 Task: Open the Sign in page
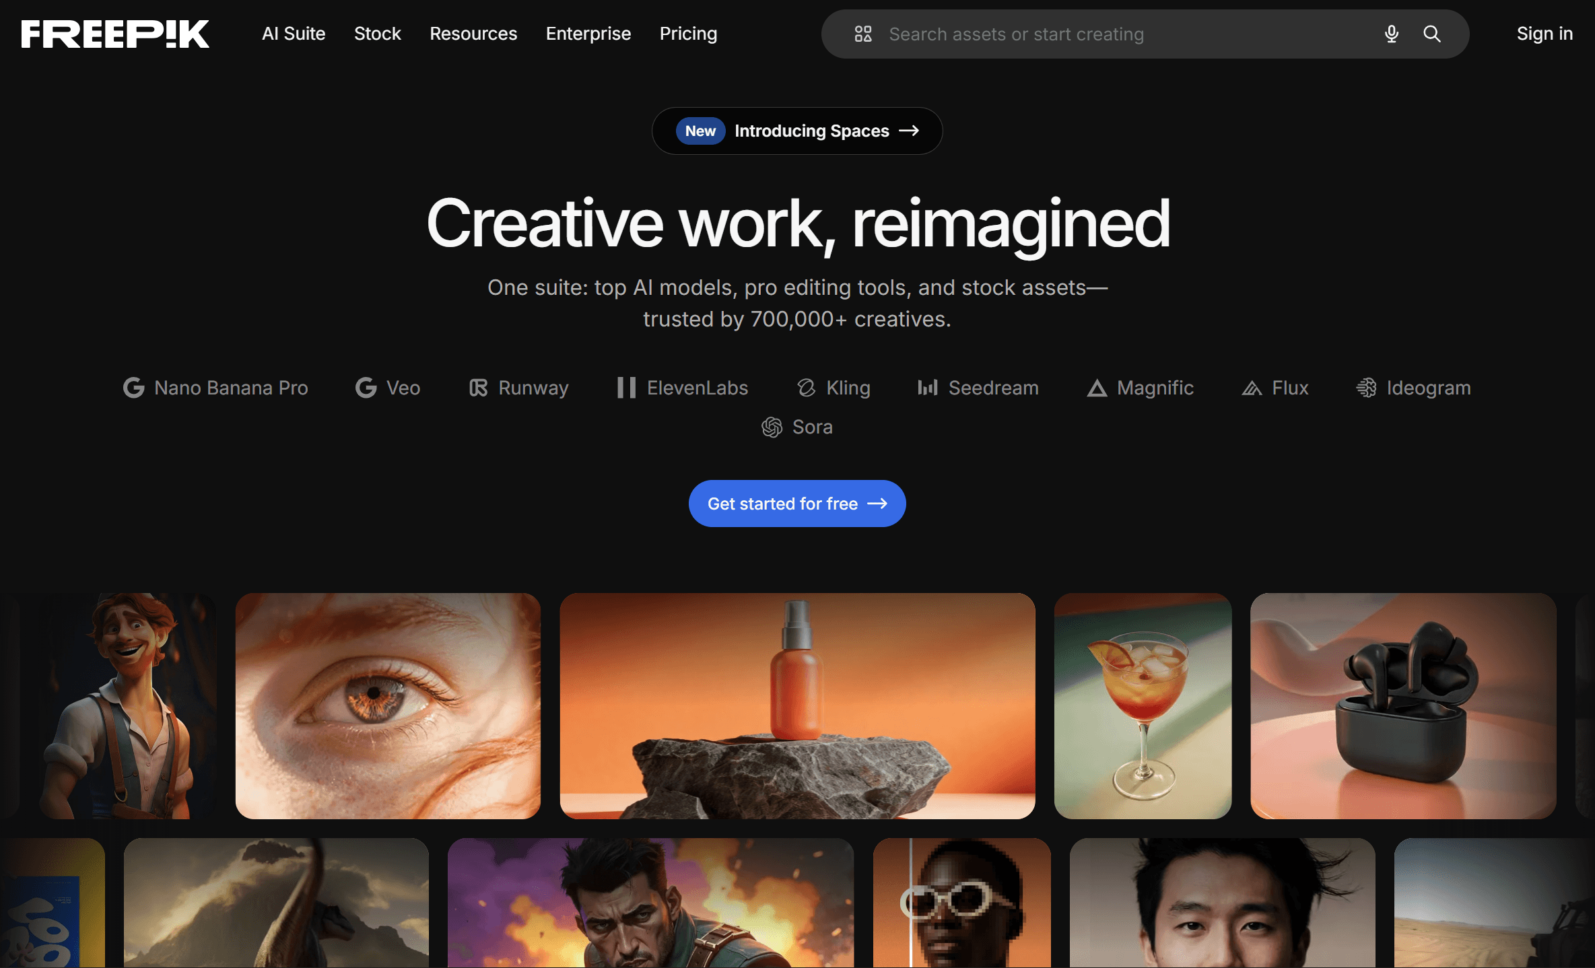[x=1543, y=34]
